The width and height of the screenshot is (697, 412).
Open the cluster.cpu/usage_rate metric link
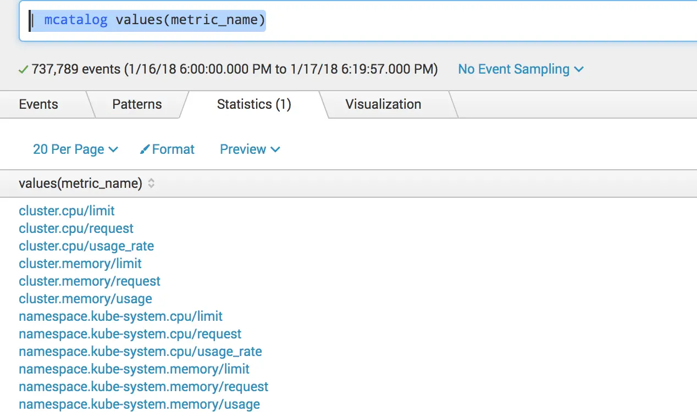pyautogui.click(x=86, y=246)
